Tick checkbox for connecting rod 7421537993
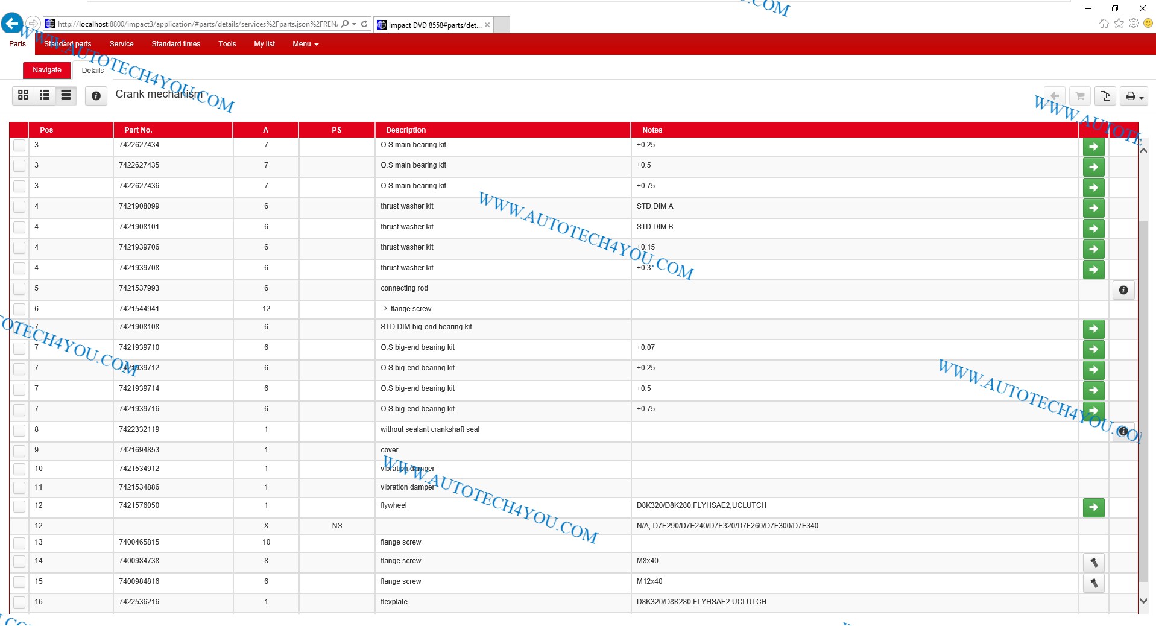The width and height of the screenshot is (1156, 626). [19, 289]
